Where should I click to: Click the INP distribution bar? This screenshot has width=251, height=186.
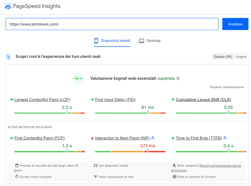pyautogui.click(x=130, y=152)
